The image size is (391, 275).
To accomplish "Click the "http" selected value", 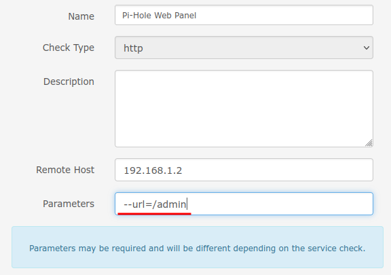I will 133,48.
